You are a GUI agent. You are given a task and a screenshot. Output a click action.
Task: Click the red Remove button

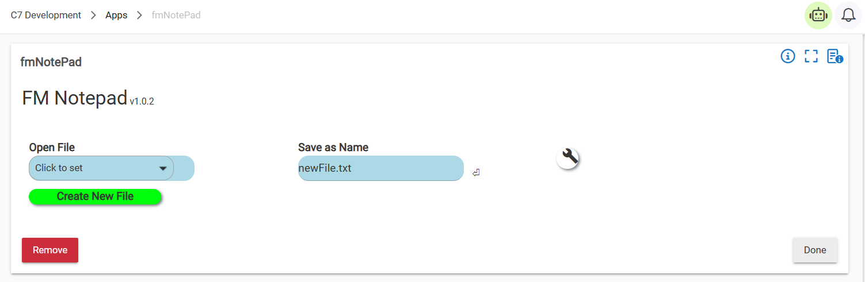(50, 250)
